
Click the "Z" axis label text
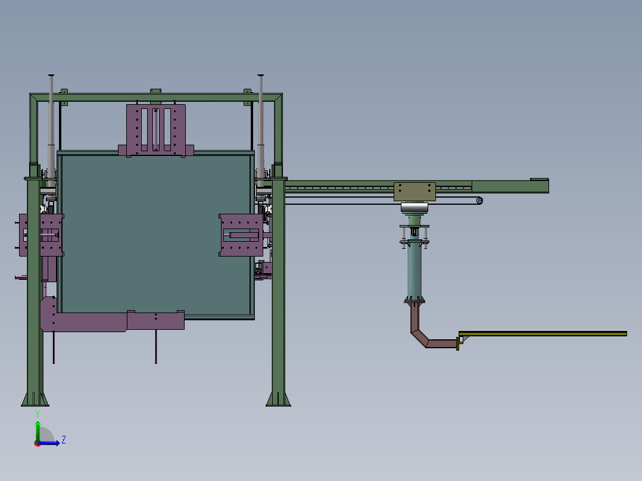(64, 440)
